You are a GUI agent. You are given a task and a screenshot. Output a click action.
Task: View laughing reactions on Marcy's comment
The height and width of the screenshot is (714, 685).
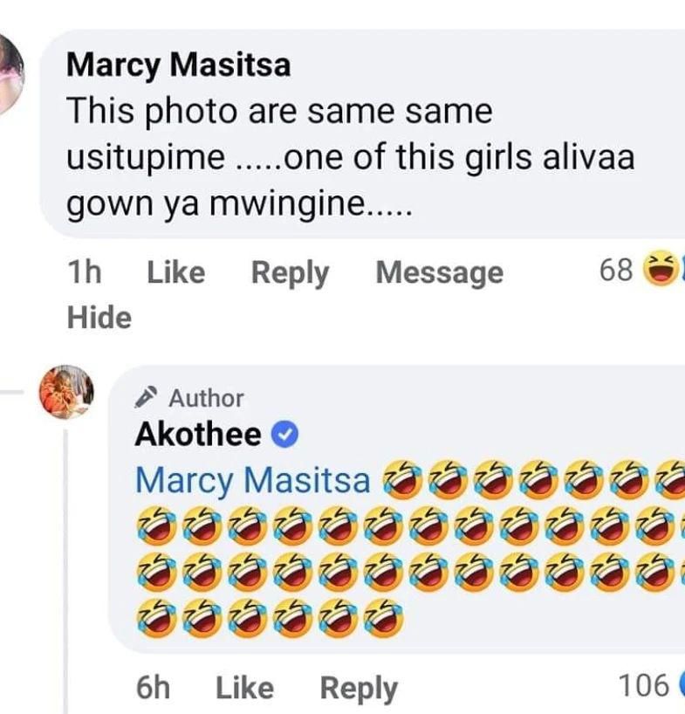pos(661,271)
